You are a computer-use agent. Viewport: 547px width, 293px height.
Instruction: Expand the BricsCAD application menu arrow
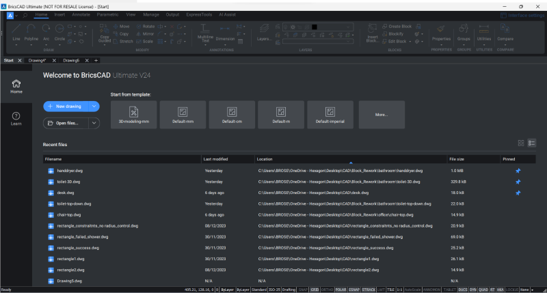[16, 16]
